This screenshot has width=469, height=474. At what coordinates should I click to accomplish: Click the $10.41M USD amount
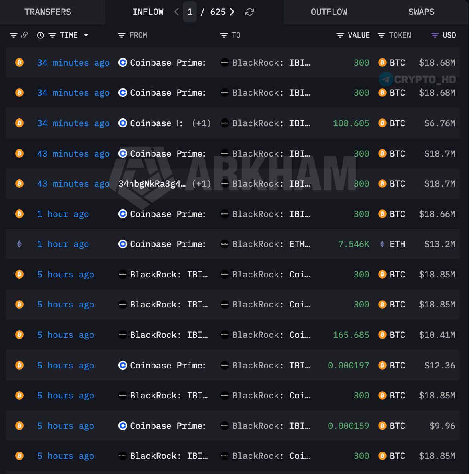tap(437, 335)
